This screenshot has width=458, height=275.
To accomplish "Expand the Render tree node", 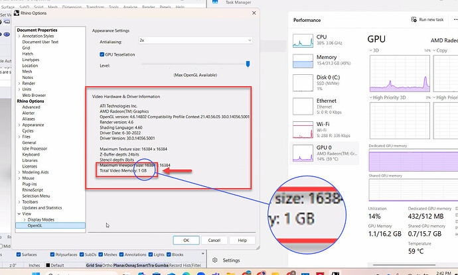I will (19, 83).
